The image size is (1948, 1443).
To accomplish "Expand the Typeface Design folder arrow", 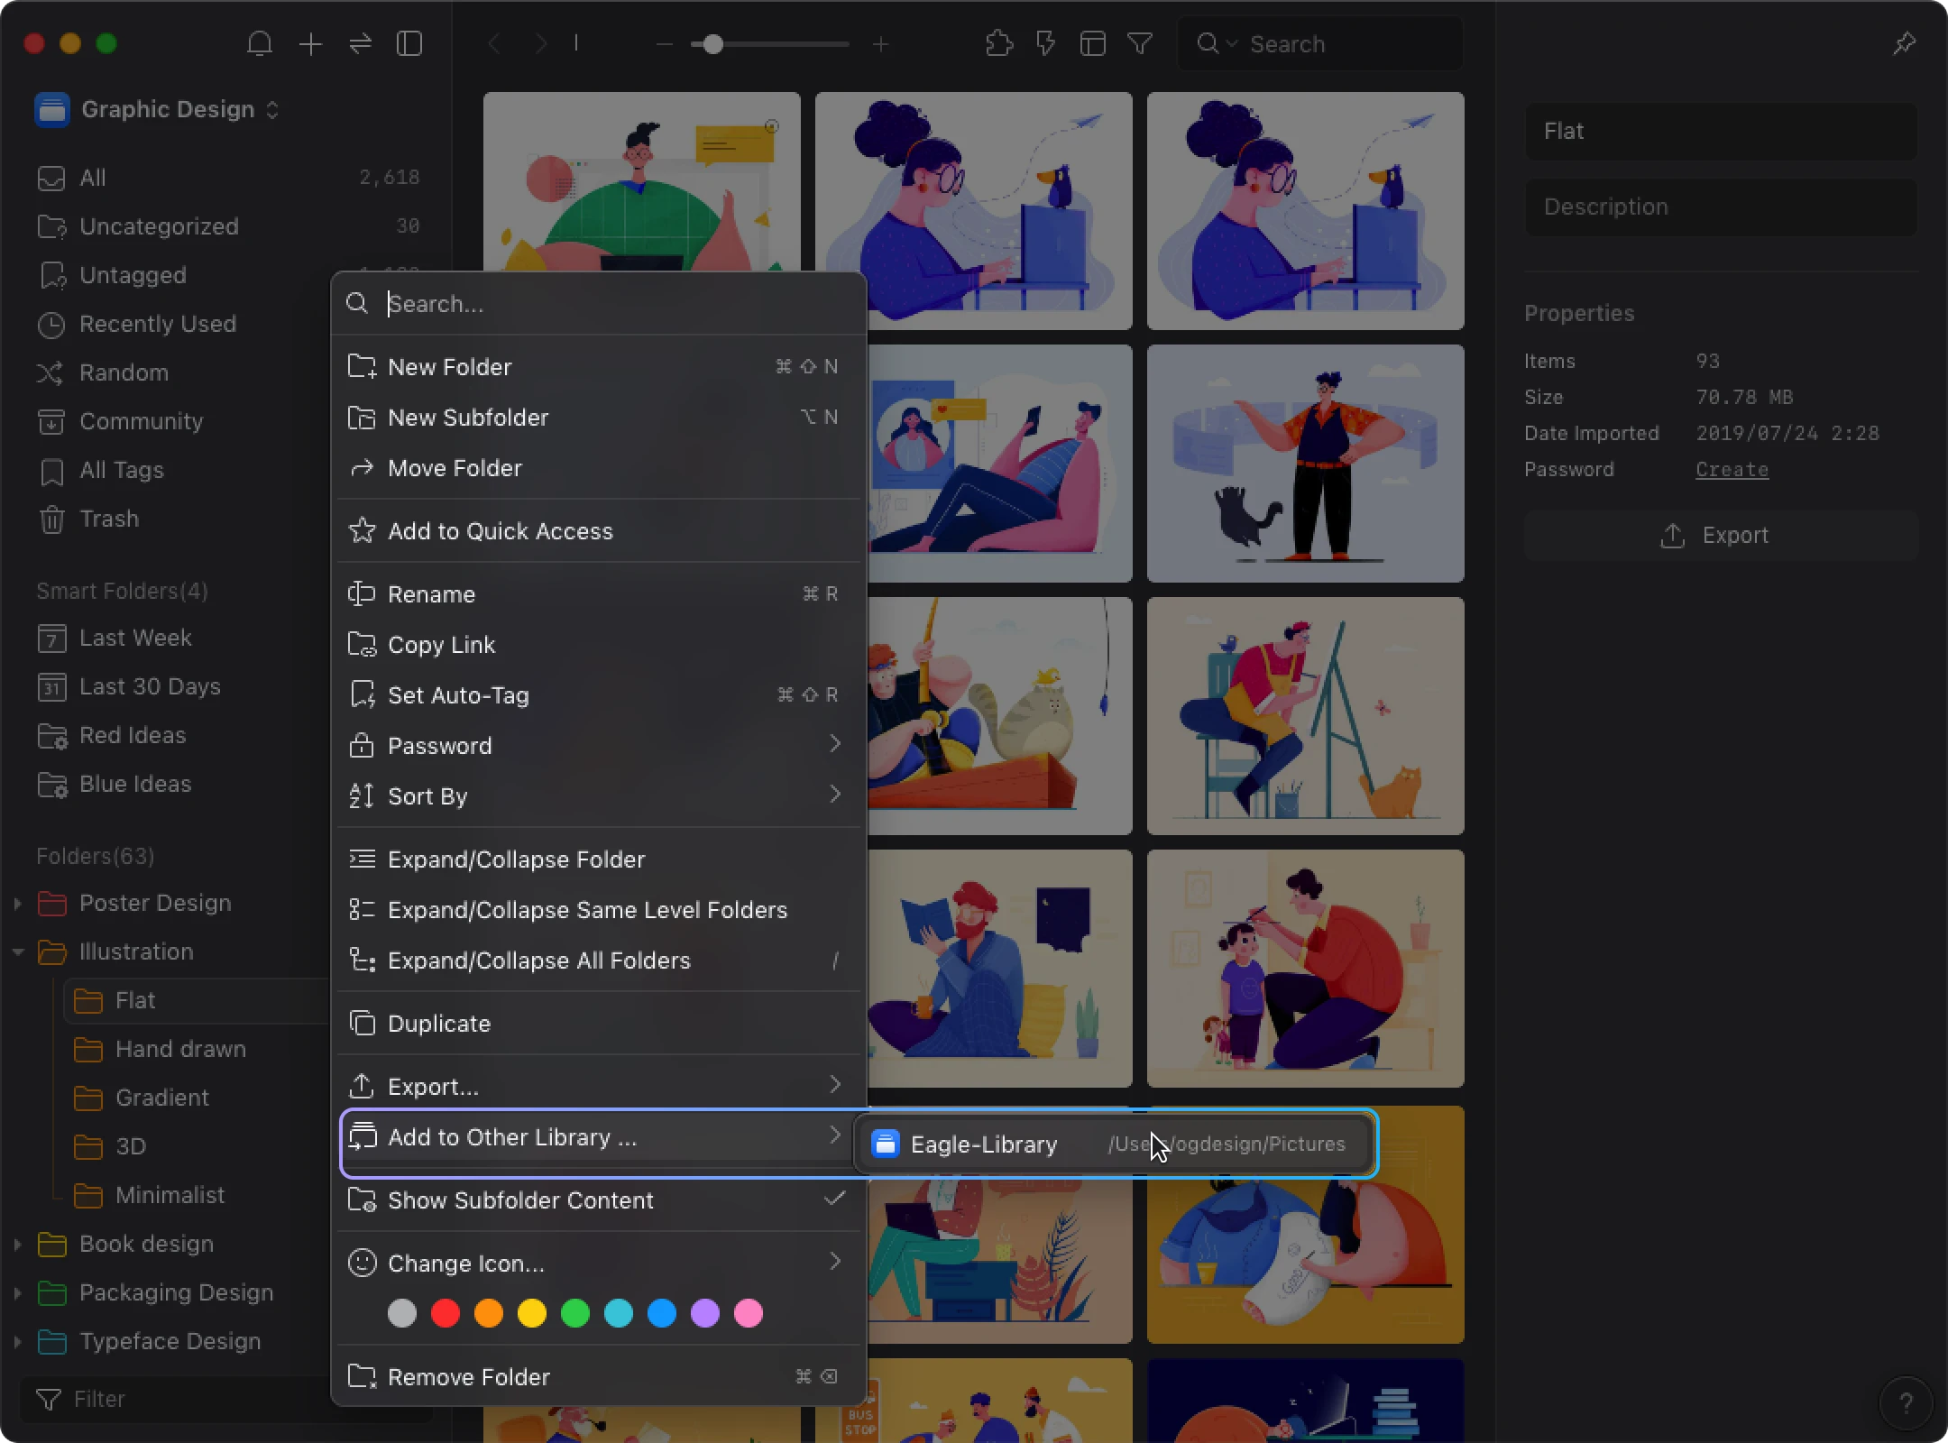I will pyautogui.click(x=17, y=1341).
